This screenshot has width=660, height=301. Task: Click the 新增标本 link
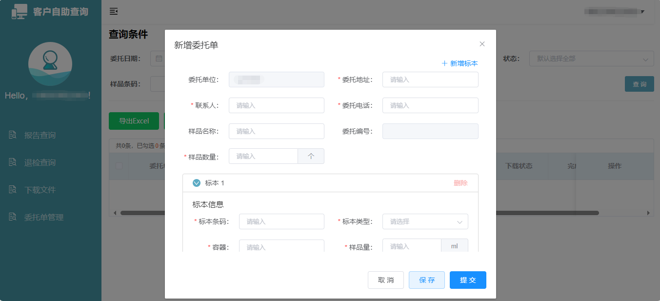460,63
